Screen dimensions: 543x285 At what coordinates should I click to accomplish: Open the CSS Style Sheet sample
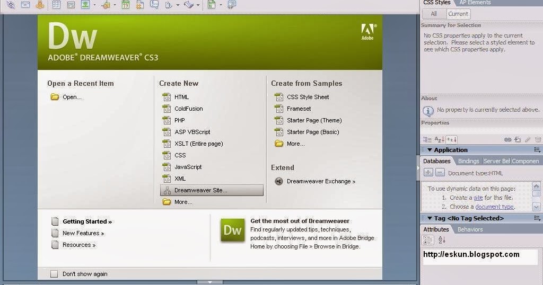click(302, 97)
